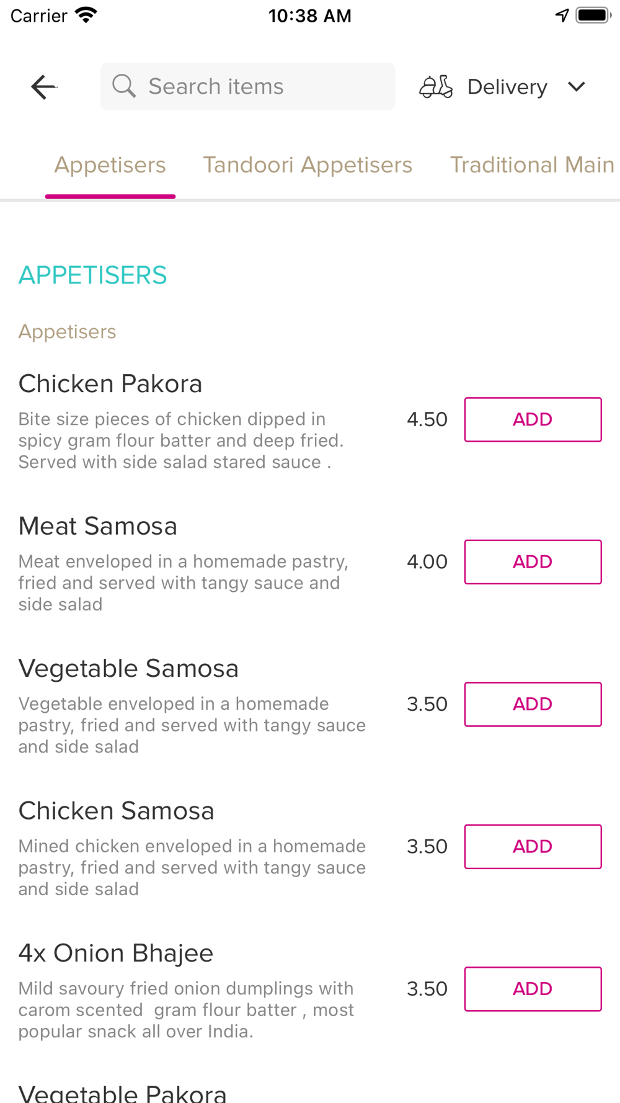Viewport: 620px width, 1103px height.
Task: Open the Delivery order type selector
Action: pos(503,87)
